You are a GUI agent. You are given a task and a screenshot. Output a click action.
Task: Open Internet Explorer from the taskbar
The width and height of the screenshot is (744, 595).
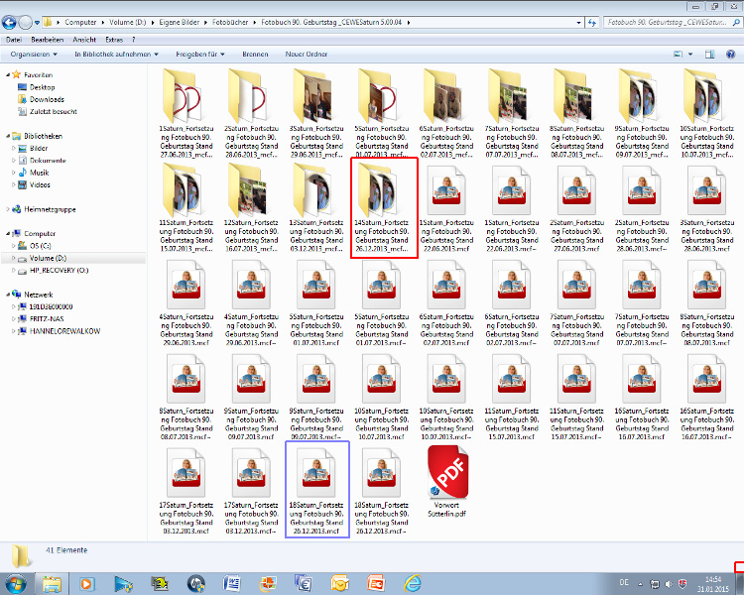(x=413, y=582)
